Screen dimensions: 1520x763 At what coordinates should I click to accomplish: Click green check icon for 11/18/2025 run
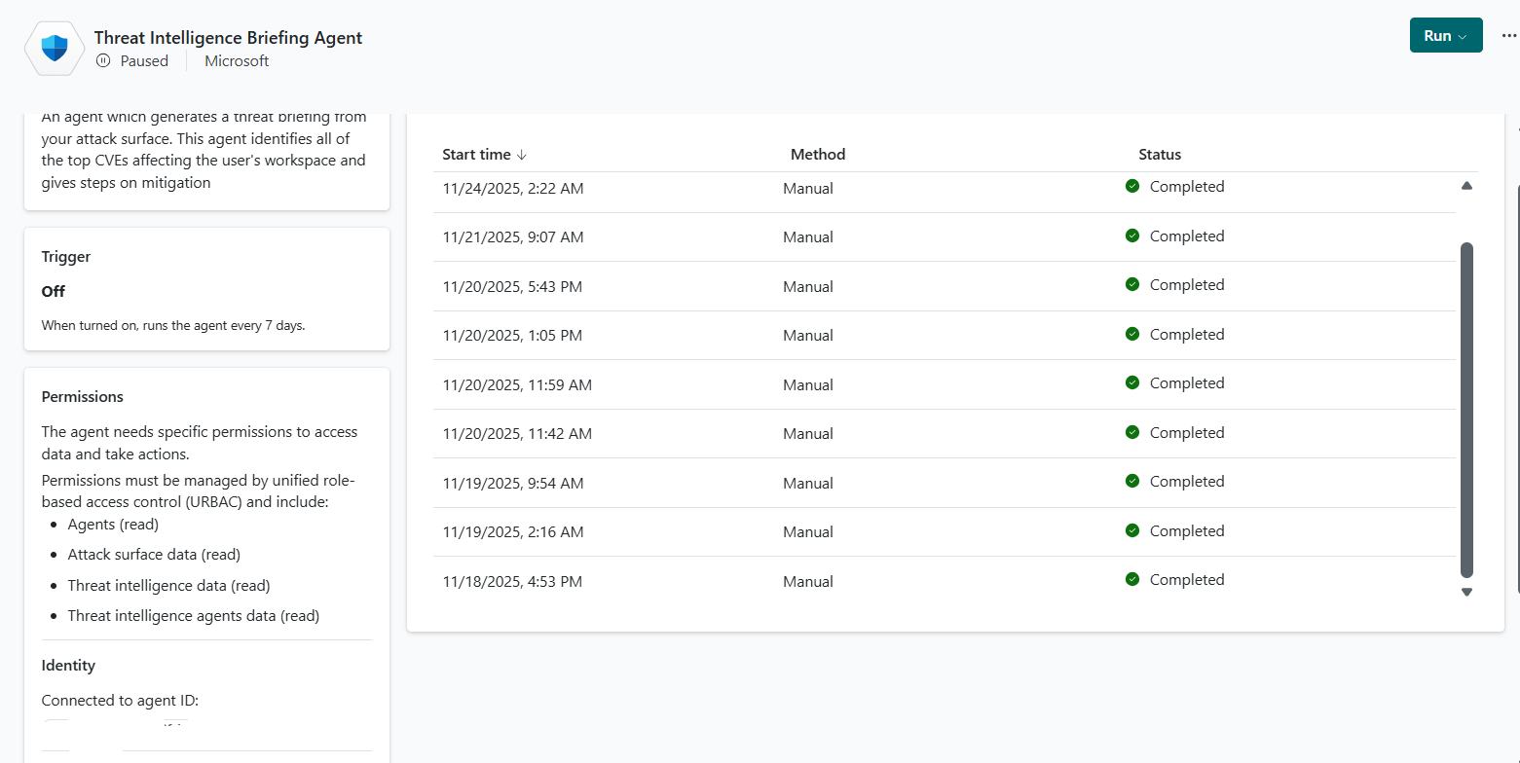click(1131, 579)
